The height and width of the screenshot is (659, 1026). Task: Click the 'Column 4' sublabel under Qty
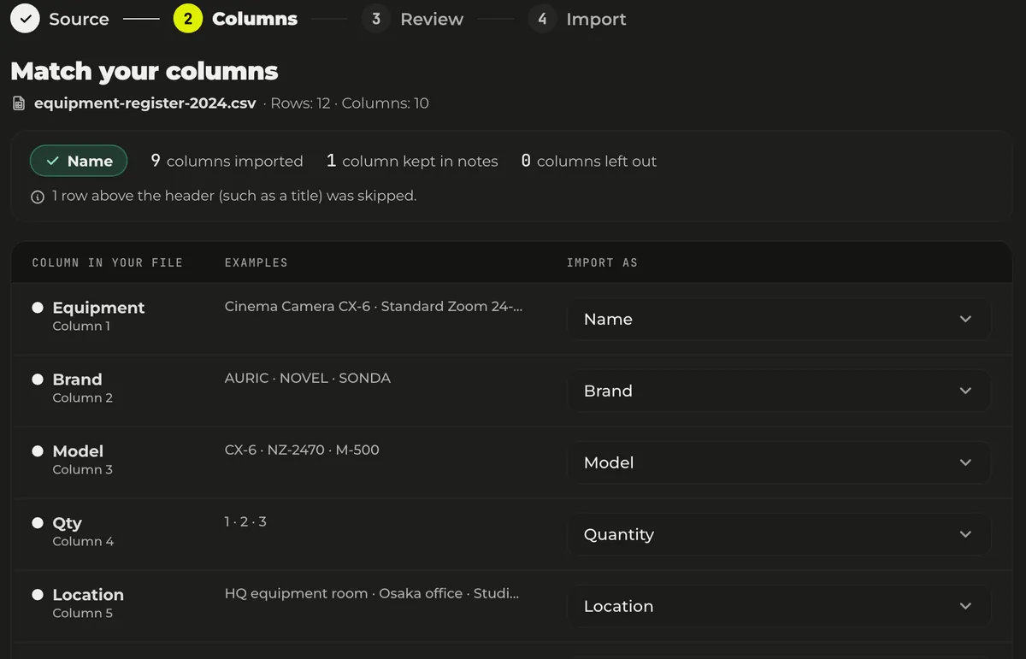[x=83, y=542]
